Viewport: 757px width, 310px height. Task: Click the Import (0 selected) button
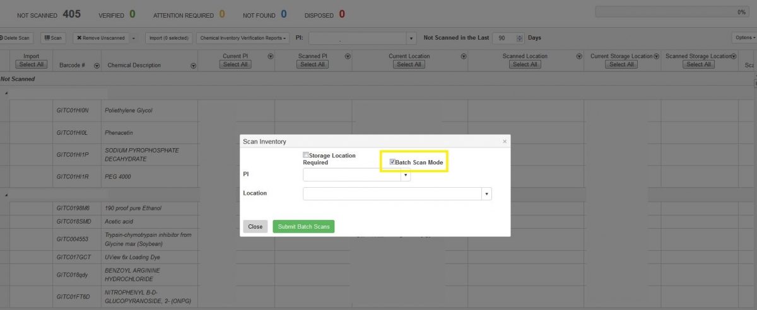pos(168,38)
